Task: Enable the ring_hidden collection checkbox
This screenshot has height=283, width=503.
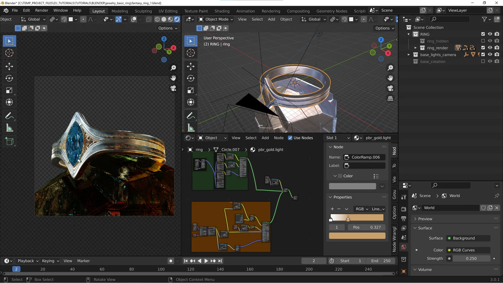Action: 483,41
